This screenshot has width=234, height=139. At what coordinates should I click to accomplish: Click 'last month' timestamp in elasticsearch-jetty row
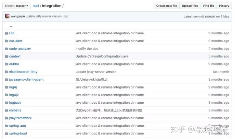pyautogui.click(x=221, y=72)
